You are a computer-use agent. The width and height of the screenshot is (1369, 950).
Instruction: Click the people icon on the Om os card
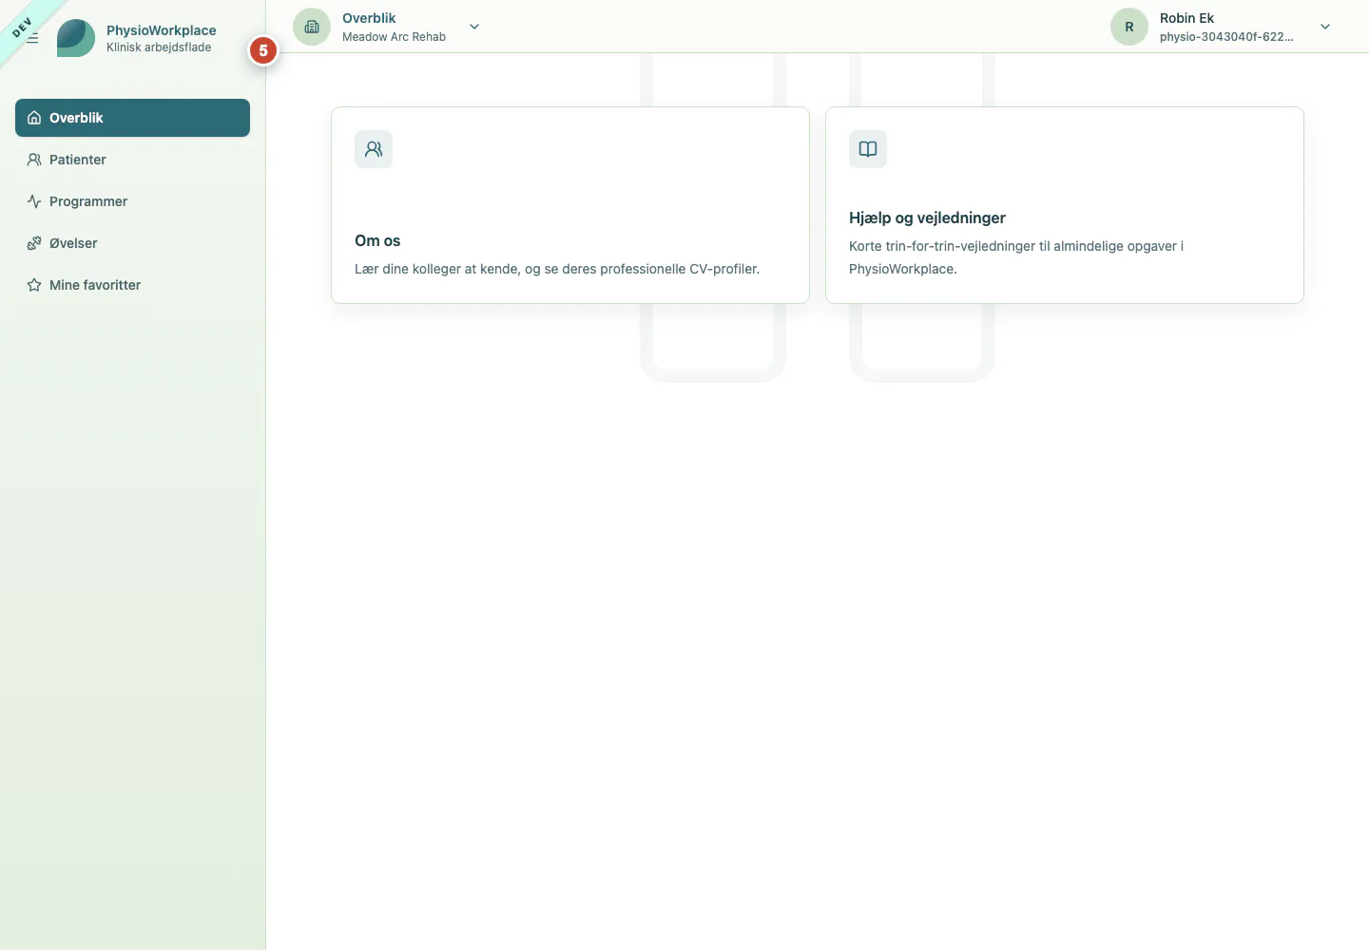[x=374, y=149]
